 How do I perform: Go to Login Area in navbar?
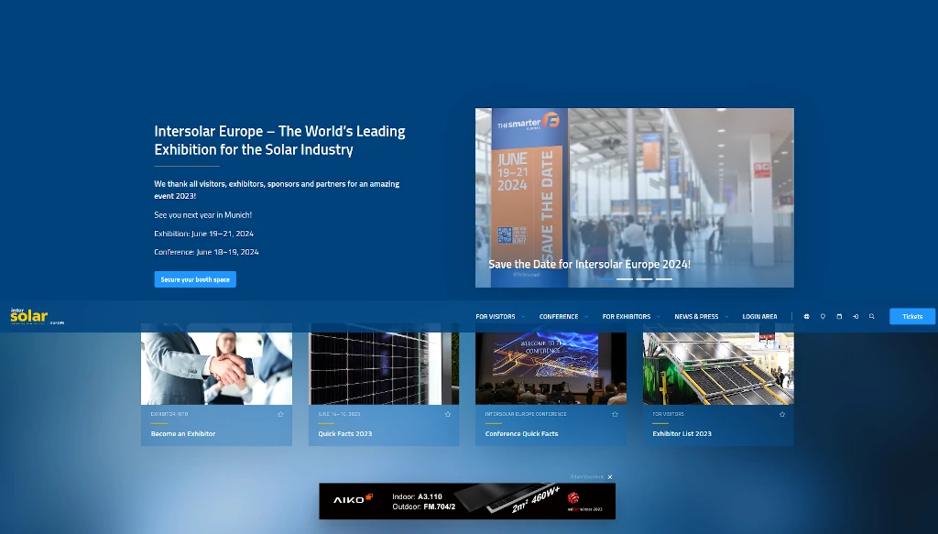pos(759,316)
